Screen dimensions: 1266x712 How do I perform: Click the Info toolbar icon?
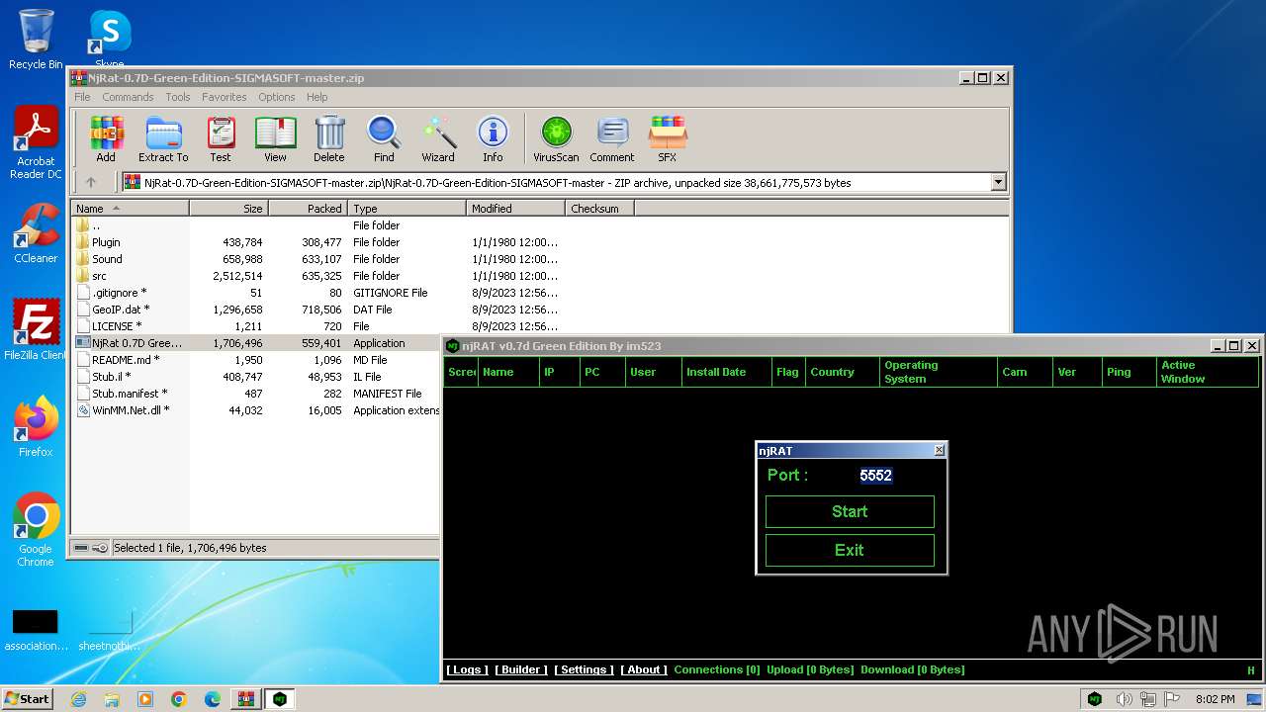click(493, 138)
